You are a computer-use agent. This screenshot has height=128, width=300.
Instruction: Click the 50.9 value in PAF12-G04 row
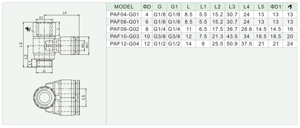(x=232, y=44)
